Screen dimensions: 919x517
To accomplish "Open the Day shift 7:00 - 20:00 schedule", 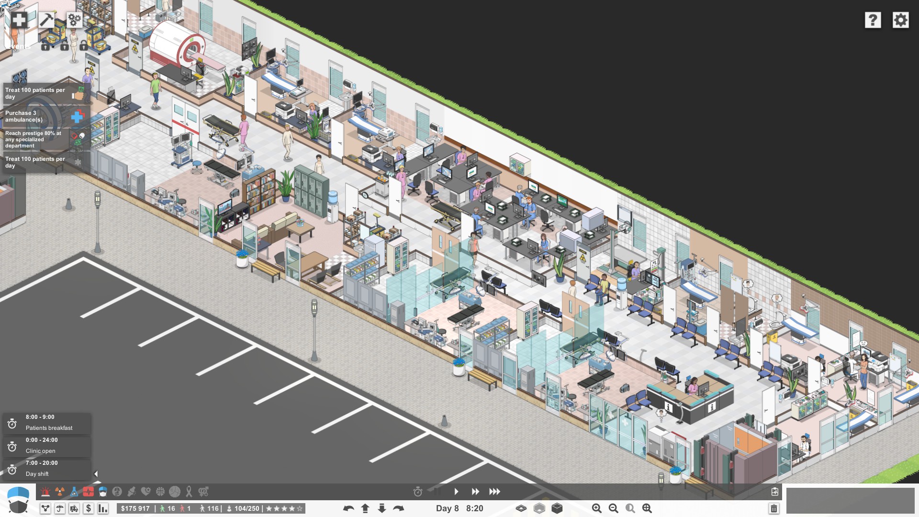I will pos(47,469).
